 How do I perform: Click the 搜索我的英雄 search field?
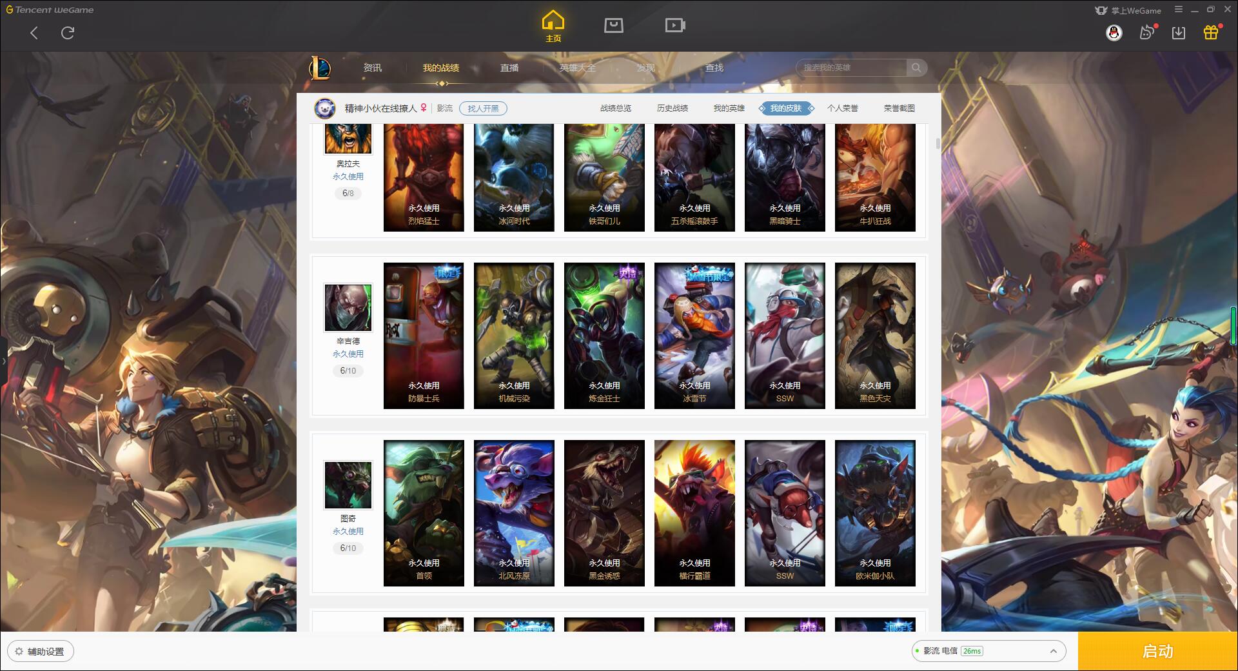(x=851, y=68)
